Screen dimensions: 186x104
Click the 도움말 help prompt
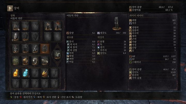pyautogui.click(x=77, y=97)
